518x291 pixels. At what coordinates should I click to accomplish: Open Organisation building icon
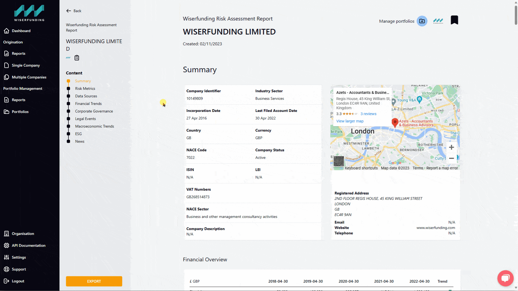(6, 234)
